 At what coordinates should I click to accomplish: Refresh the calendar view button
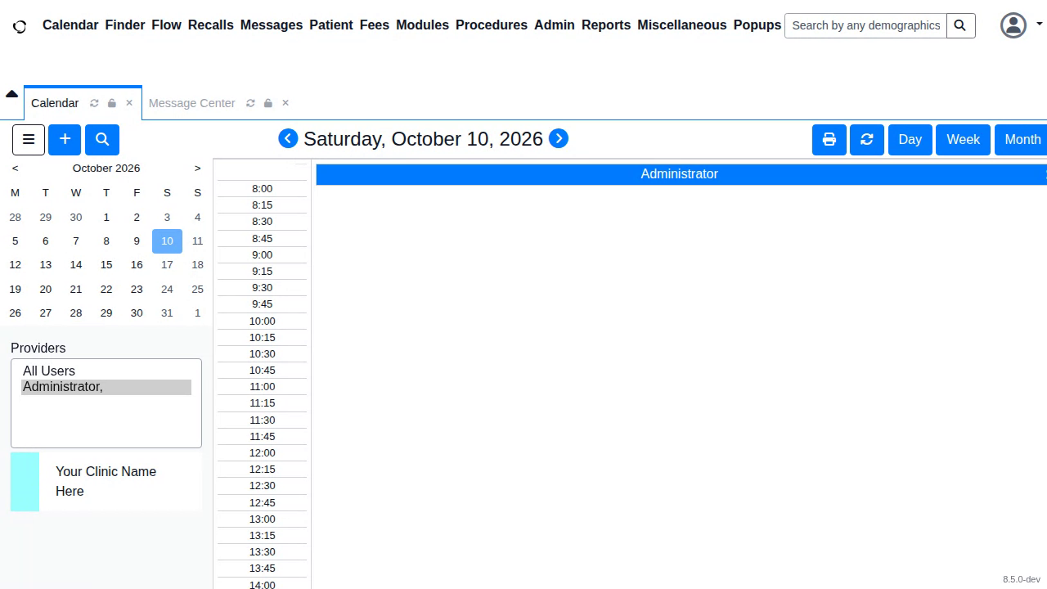click(x=867, y=139)
